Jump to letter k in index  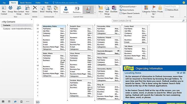pyautogui.click(x=38, y=52)
